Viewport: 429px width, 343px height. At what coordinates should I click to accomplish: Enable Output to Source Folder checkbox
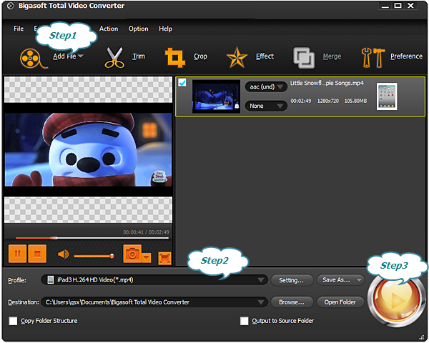click(x=245, y=321)
